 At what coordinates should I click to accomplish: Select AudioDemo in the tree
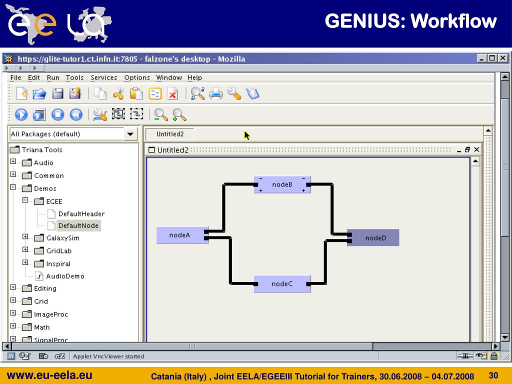click(65, 276)
